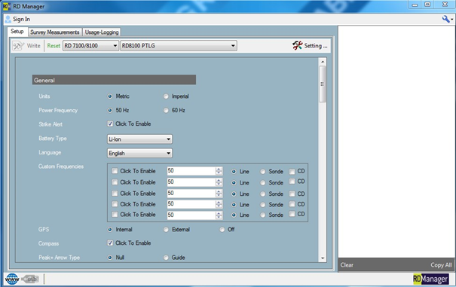456x287 pixels.
Task: Click the first custom frequency value field
Action: click(x=191, y=171)
